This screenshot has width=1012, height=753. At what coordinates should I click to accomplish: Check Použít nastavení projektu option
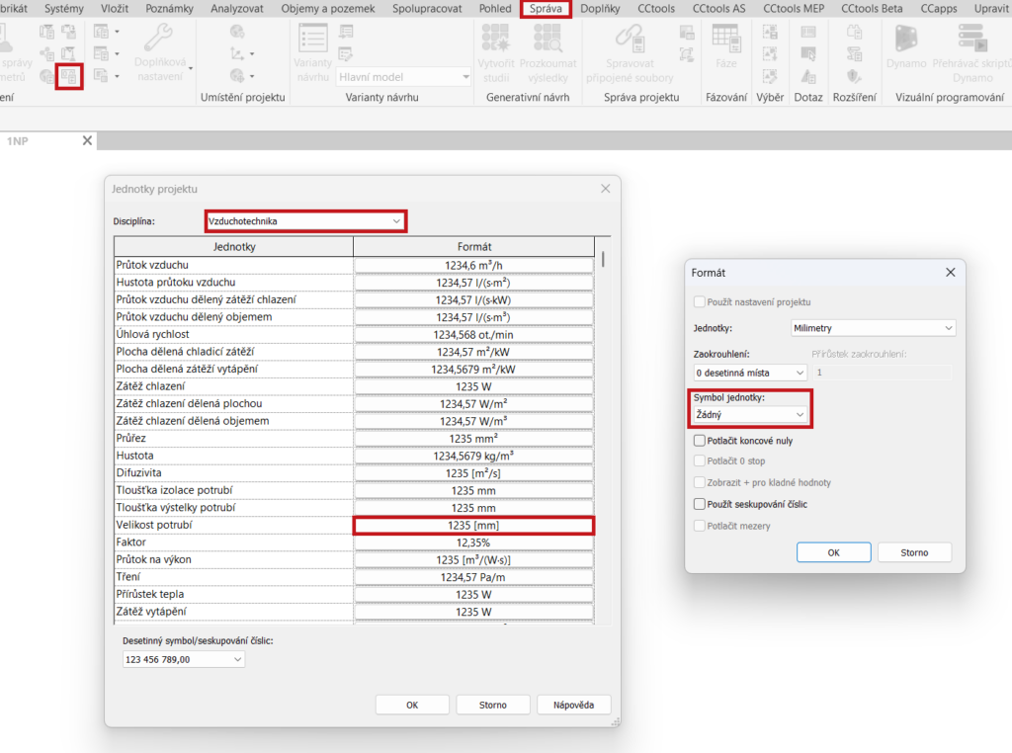coord(700,301)
